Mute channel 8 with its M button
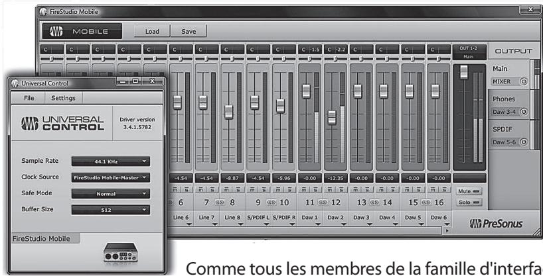543x276 pixels. click(x=226, y=190)
